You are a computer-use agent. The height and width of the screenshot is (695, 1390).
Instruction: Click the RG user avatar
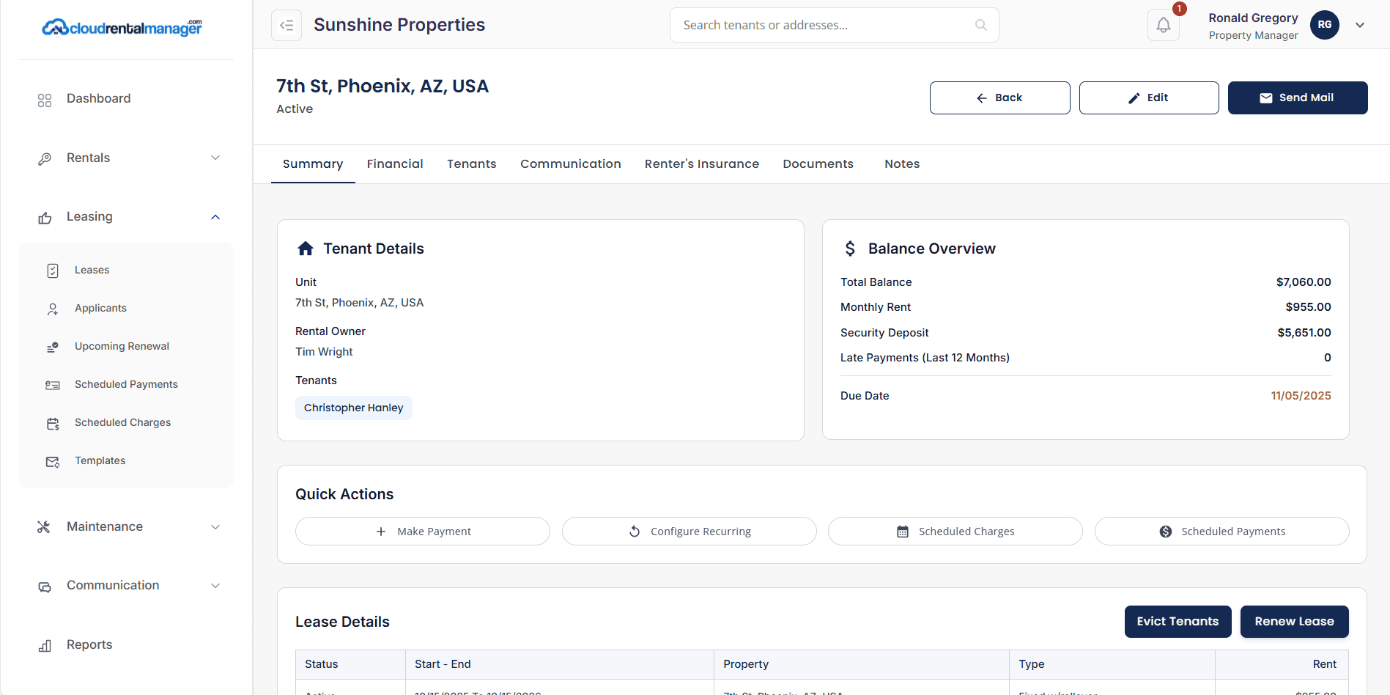point(1324,25)
